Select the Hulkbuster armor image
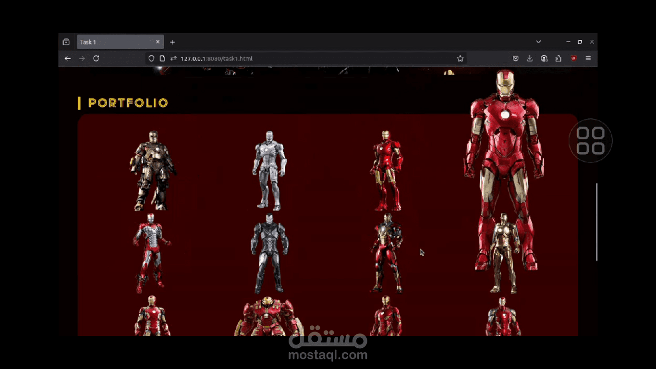Viewport: 656px width, 369px height. coord(269,316)
